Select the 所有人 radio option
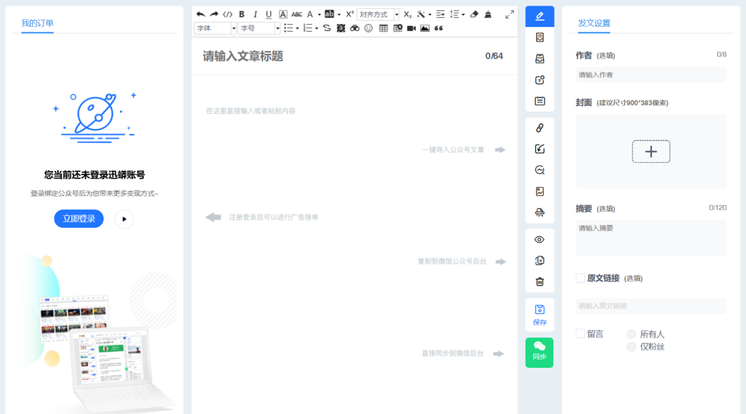The height and width of the screenshot is (414, 746). [x=631, y=334]
